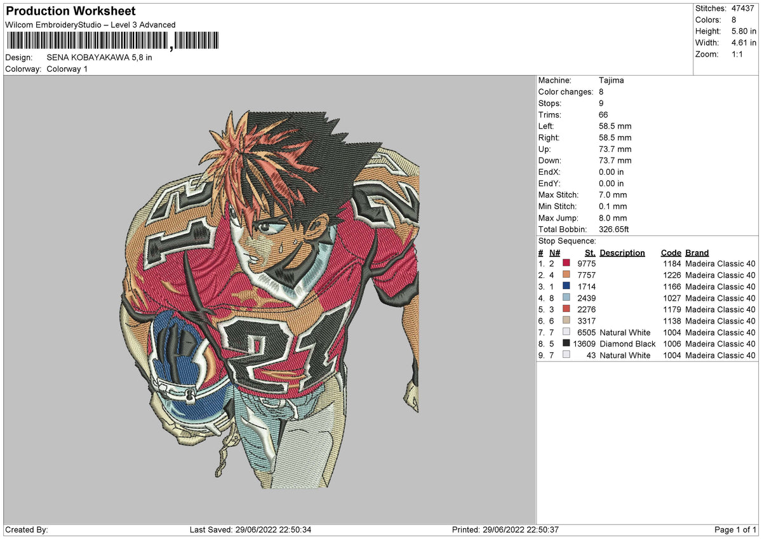Click the beige swatch for code 1138
This screenshot has width=762, height=539.
click(x=566, y=321)
